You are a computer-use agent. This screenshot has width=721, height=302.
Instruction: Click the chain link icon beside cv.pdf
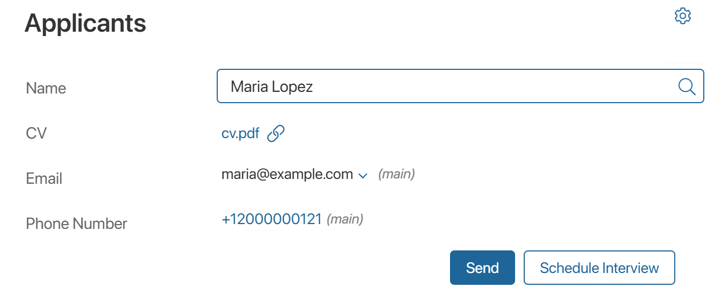click(x=276, y=133)
